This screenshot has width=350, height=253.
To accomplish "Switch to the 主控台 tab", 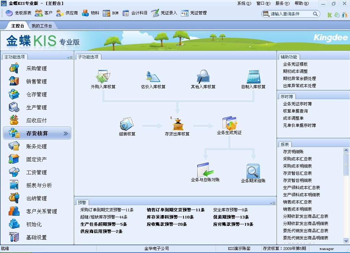I will tap(17, 26).
